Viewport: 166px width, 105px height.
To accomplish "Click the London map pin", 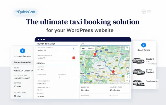I will [113, 72].
